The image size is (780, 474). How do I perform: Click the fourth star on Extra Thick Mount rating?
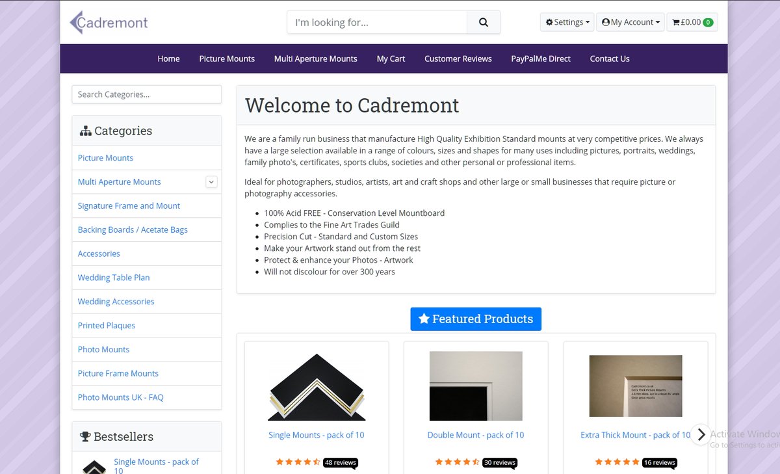tap(627, 462)
